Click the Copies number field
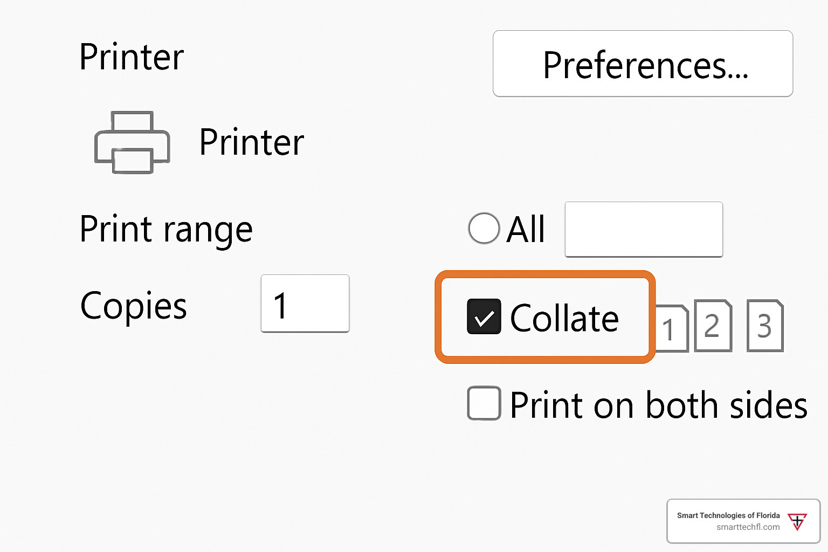Image resolution: width=828 pixels, height=552 pixels. 305,303
